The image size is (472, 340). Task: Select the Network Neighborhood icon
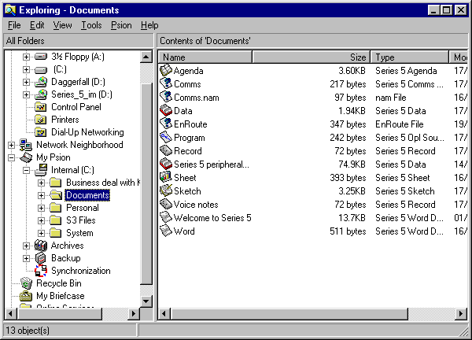click(26, 145)
